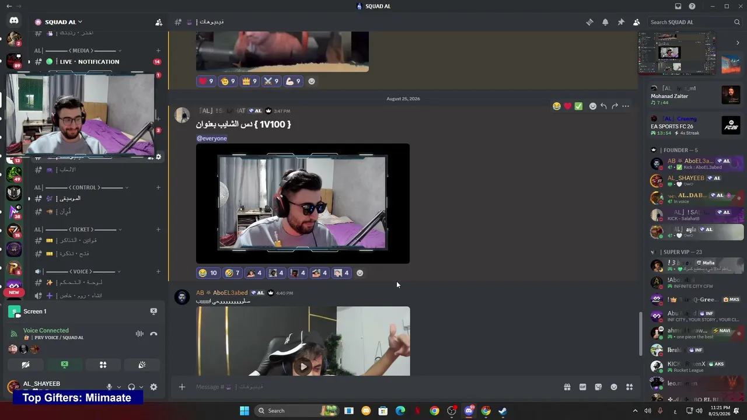
Task: Open User Settings gear
Action: [x=153, y=387]
